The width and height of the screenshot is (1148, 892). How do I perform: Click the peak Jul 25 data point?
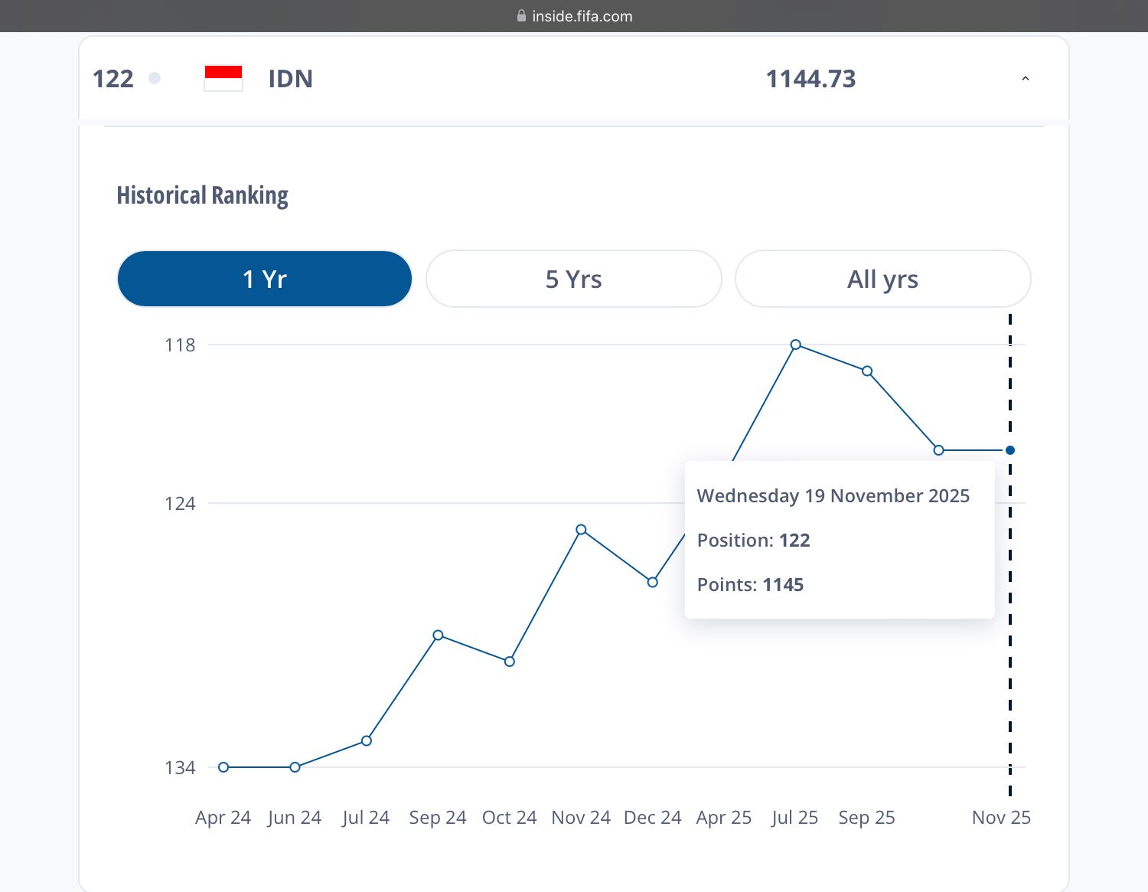[796, 345]
